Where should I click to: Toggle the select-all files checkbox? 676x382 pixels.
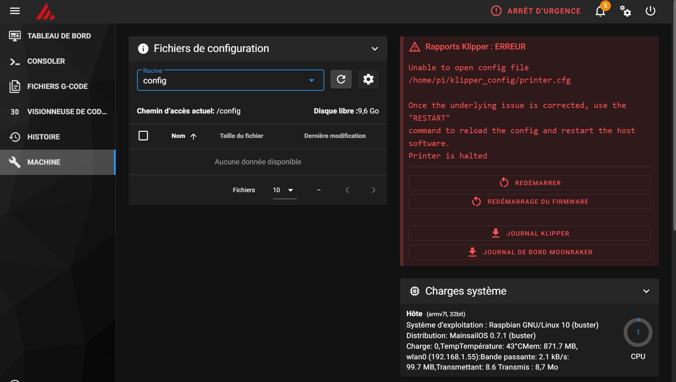tap(143, 136)
